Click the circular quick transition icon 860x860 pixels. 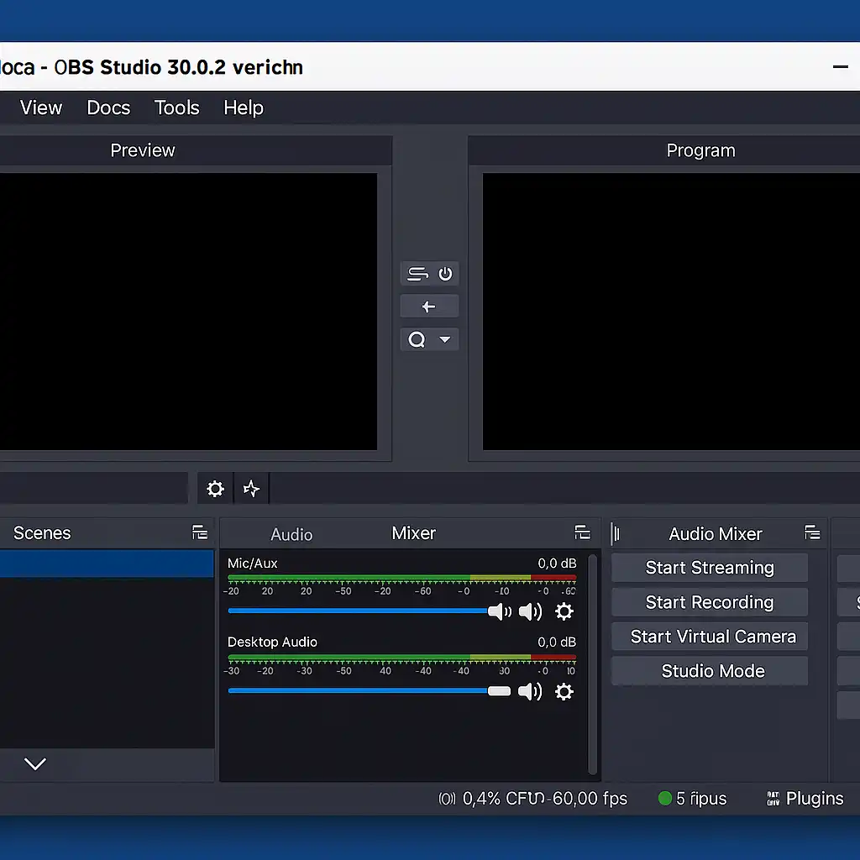417,340
